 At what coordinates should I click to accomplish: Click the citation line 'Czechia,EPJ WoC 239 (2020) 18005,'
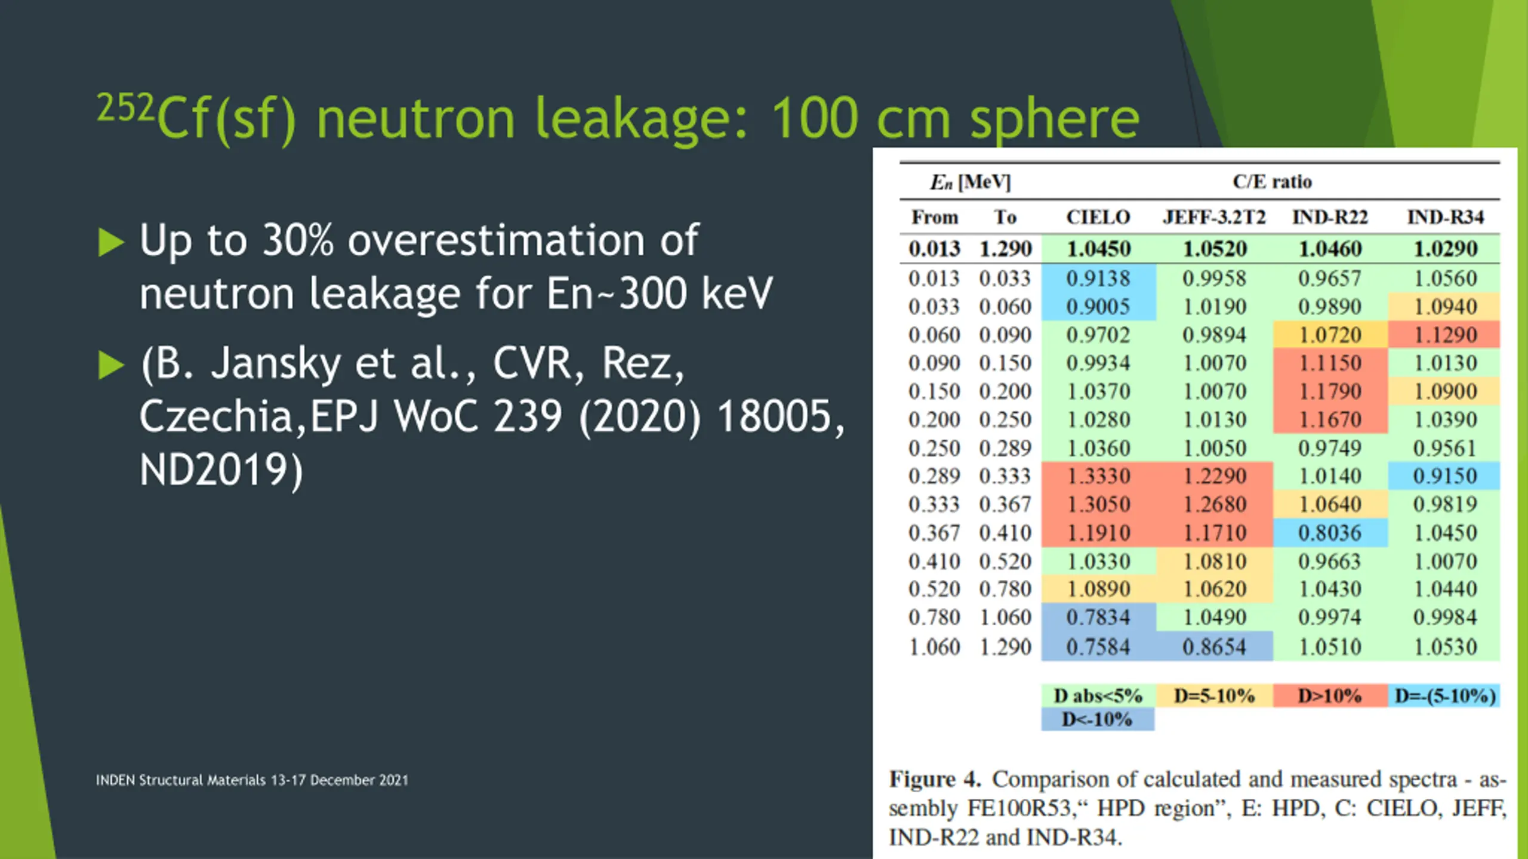pyautogui.click(x=492, y=416)
